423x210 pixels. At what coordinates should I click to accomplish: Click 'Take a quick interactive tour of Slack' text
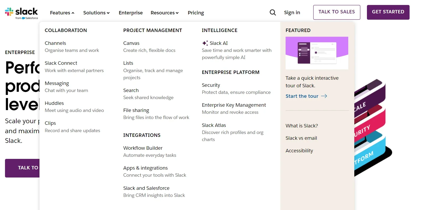coord(312,82)
